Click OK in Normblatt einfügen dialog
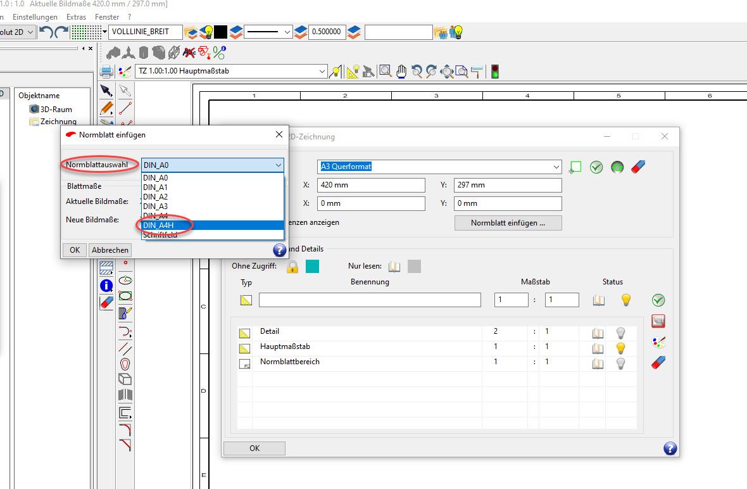The width and height of the screenshot is (747, 489). (x=75, y=250)
